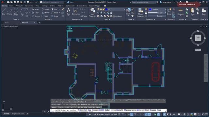Switch to the Start file tab
The width and height of the screenshot is (209, 117).
pyautogui.click(x=7, y=23)
